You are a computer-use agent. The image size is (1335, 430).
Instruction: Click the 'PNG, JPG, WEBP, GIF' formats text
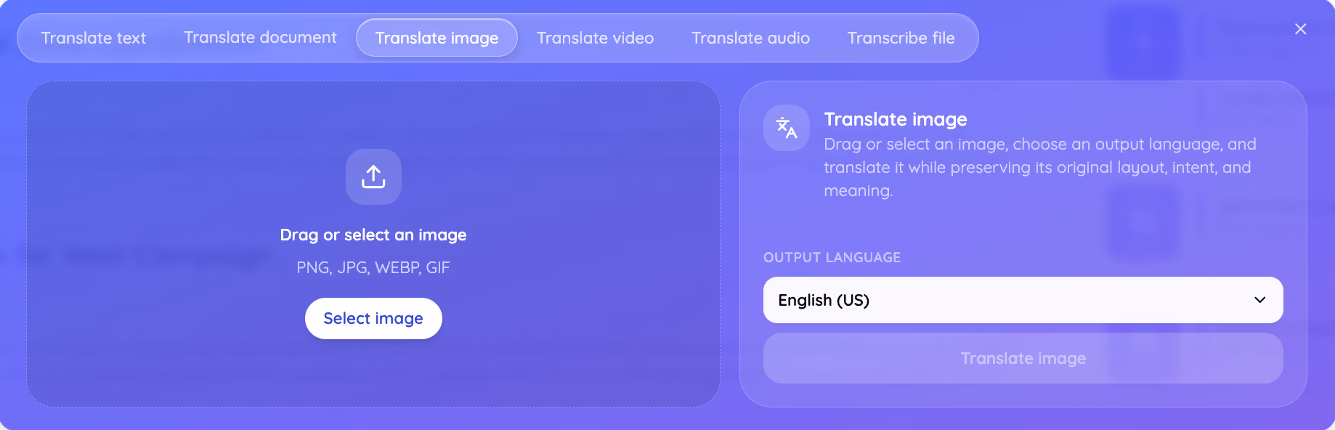point(373,267)
